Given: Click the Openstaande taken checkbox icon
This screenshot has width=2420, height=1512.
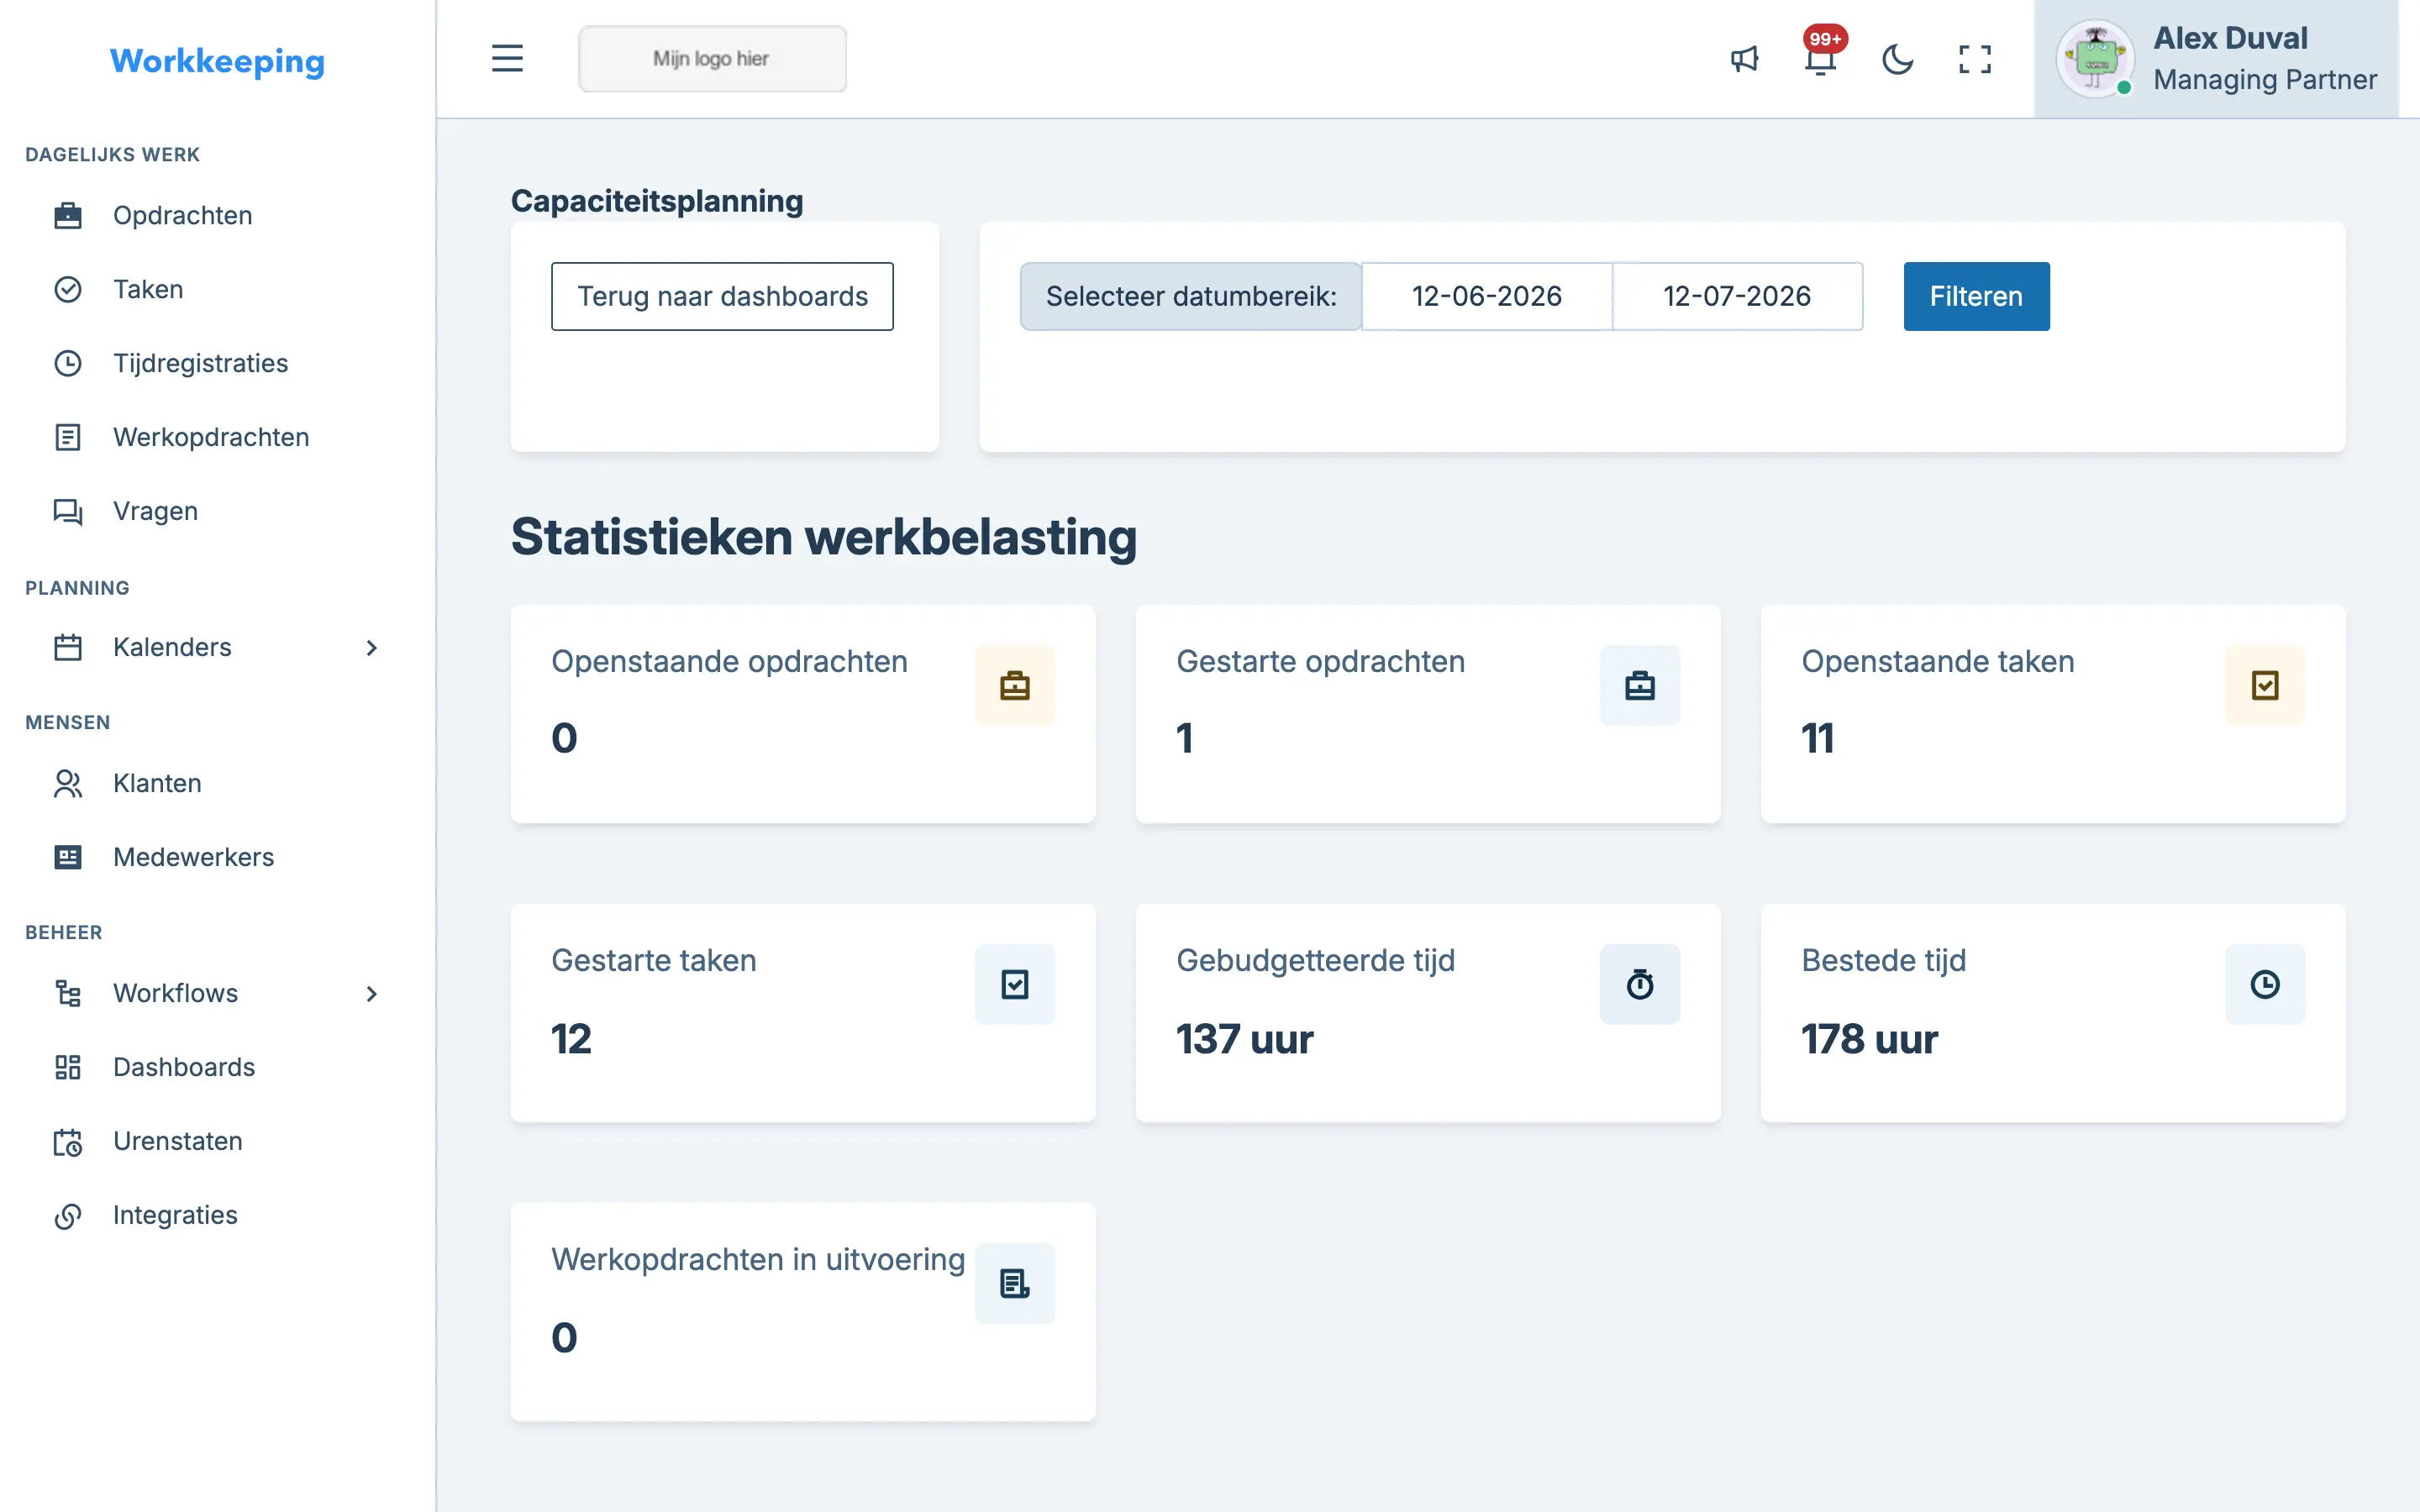Looking at the screenshot, I should click(2264, 685).
